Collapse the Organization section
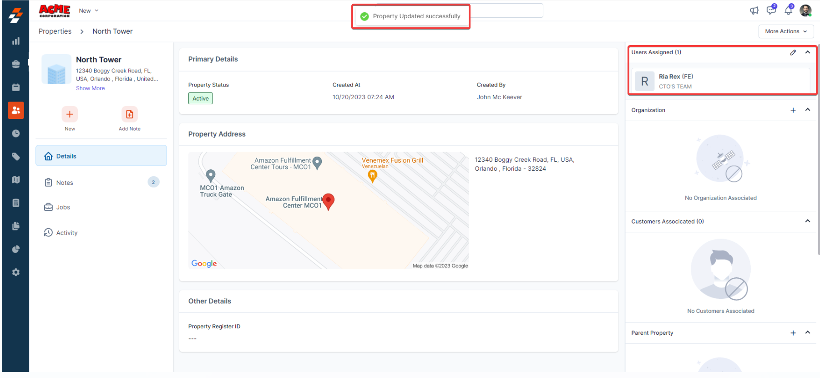 pyautogui.click(x=807, y=110)
